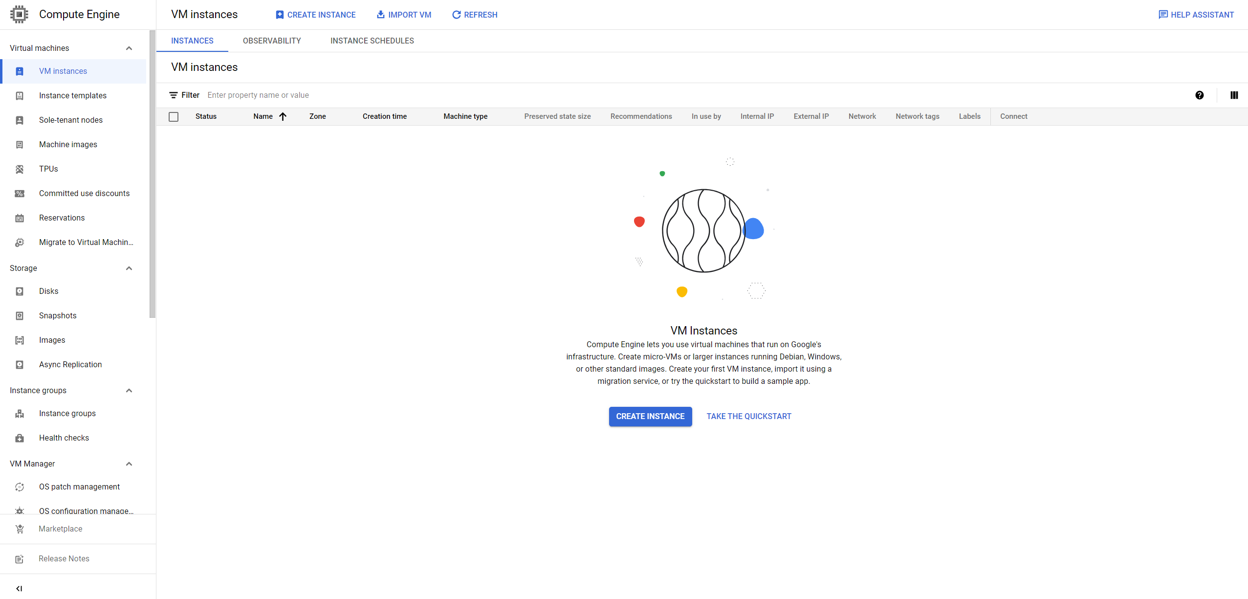
Task: Click the column display options icon
Action: pos(1234,95)
